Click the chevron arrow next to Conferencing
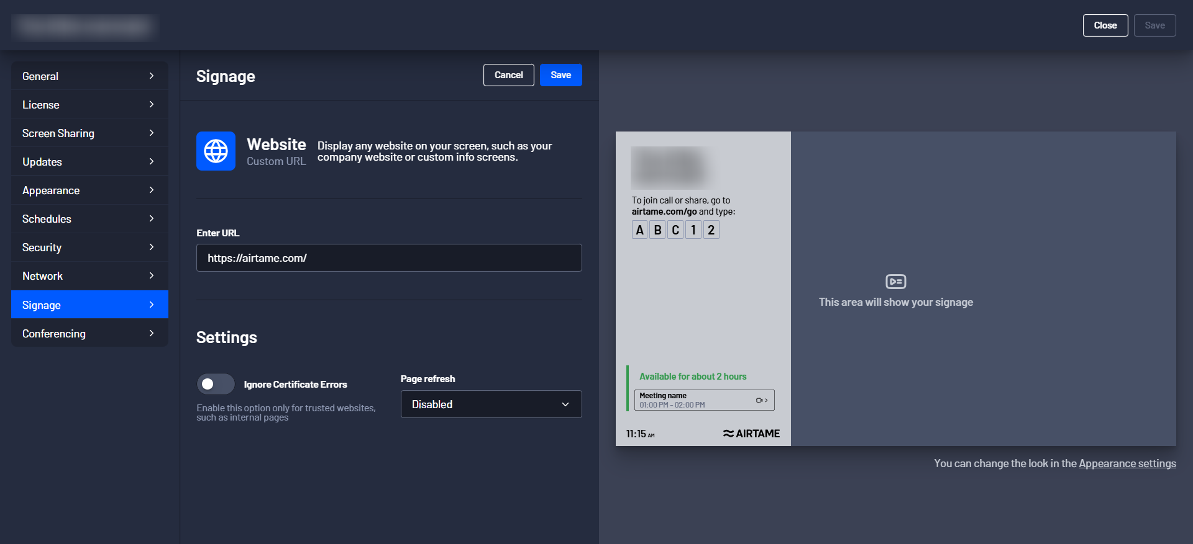Viewport: 1193px width, 544px height. pos(152,333)
